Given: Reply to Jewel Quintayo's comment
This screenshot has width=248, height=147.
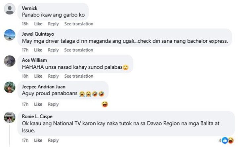Looking at the screenshot, I should [x=53, y=50].
